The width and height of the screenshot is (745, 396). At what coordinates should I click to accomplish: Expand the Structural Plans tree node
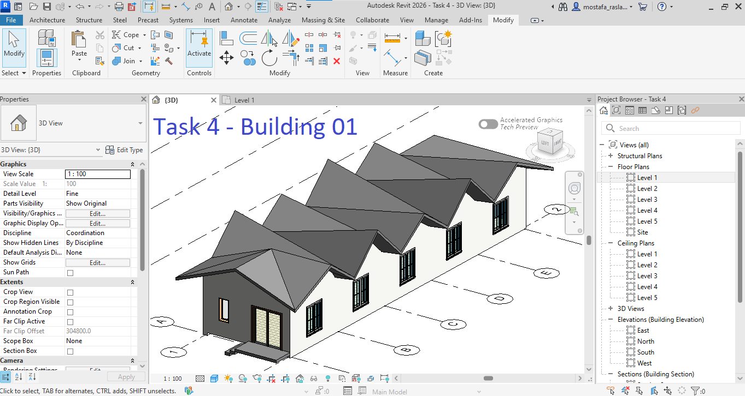(611, 156)
